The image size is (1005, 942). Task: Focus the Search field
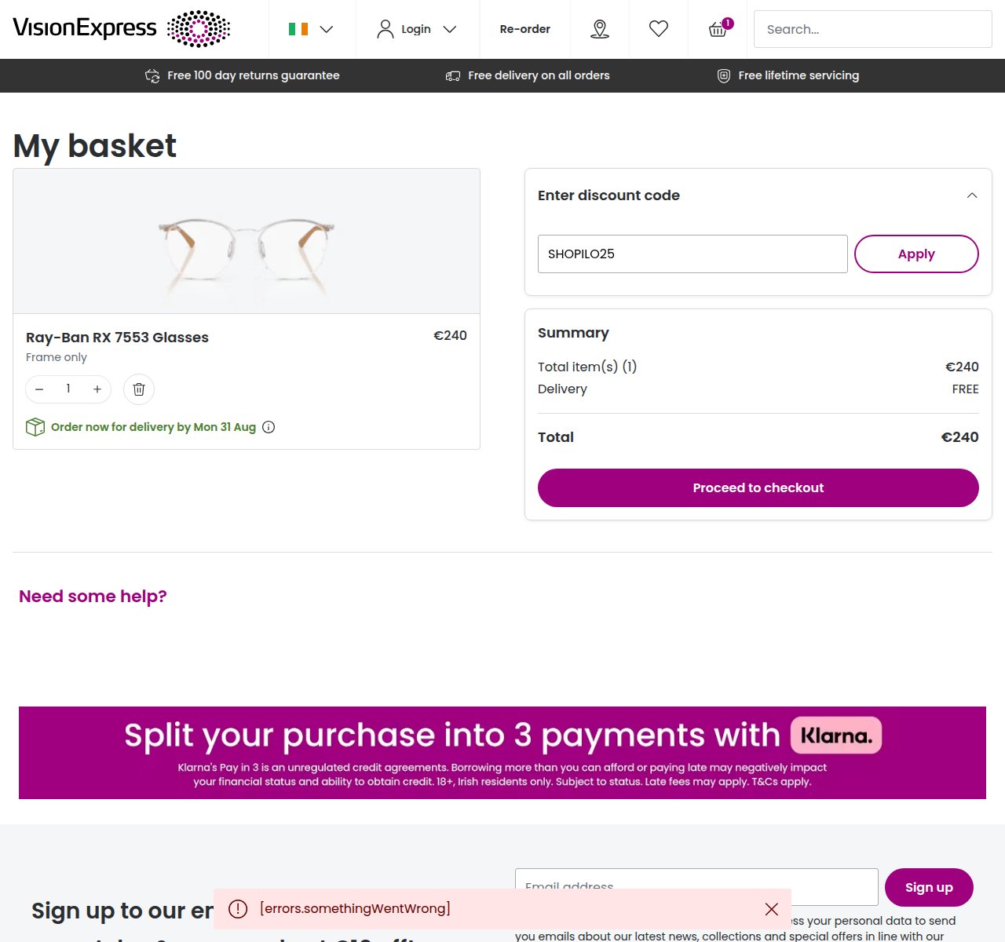click(x=872, y=29)
